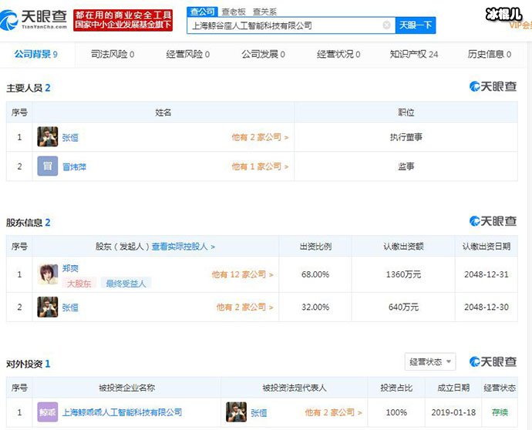532x430 pixels.
Task: Click 张恒 avatar in 主要人员 table
Action: [x=48, y=136]
